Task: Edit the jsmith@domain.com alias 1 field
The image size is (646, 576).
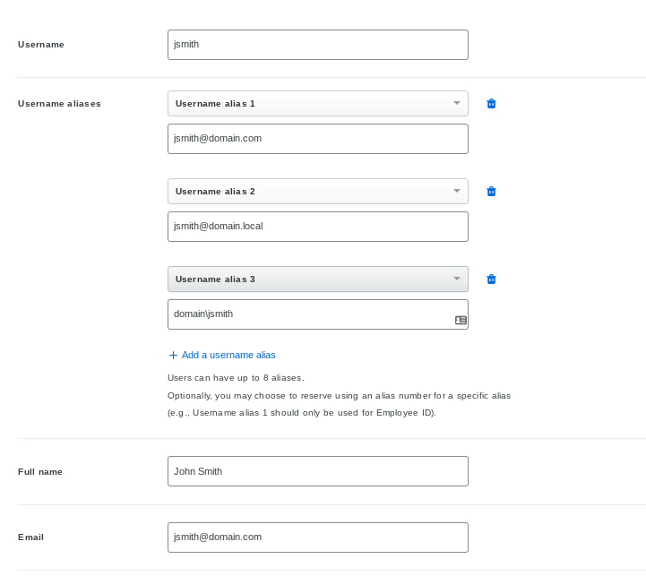Action: click(317, 139)
